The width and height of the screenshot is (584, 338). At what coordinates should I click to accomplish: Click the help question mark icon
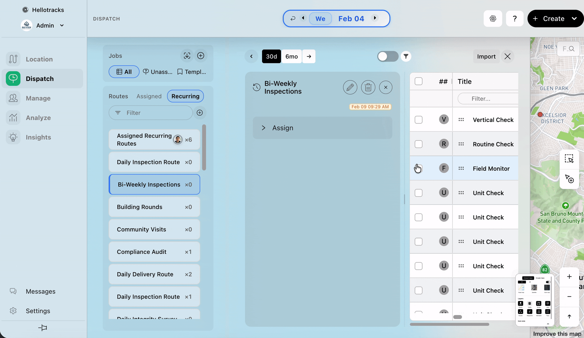tap(514, 19)
